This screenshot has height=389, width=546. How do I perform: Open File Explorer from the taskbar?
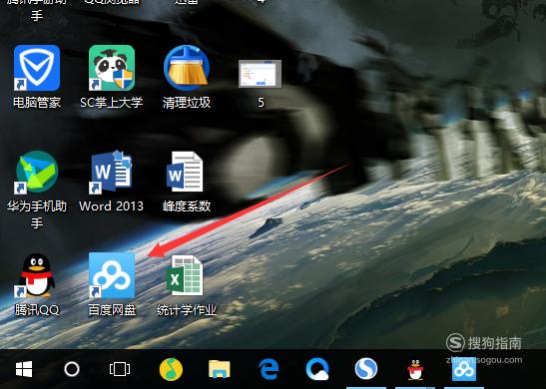(x=219, y=369)
